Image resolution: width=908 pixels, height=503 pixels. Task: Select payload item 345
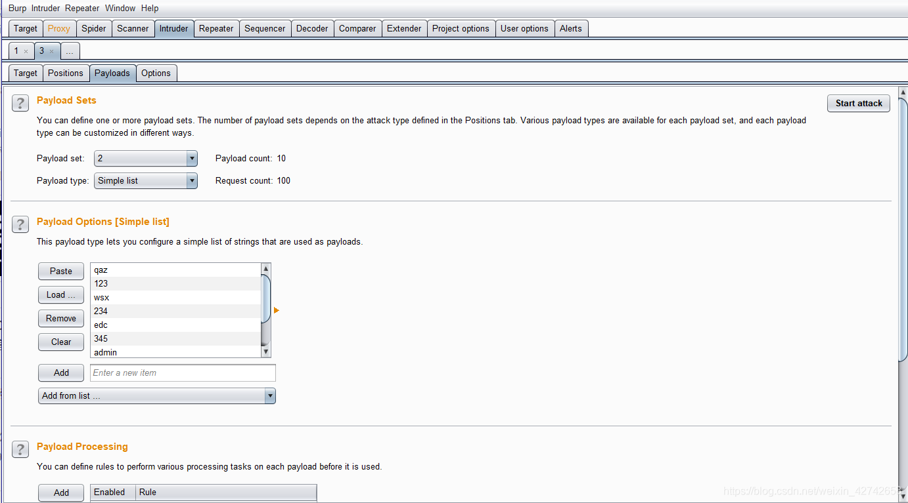pos(175,338)
